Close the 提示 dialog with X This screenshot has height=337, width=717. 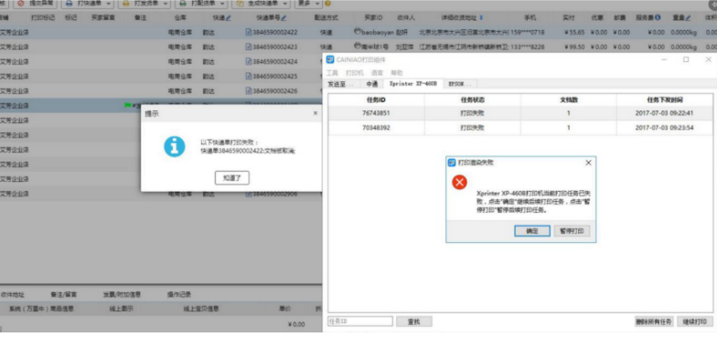315,113
